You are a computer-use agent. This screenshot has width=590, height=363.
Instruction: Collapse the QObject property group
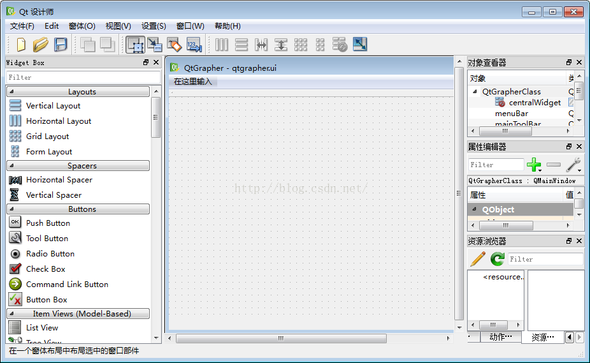tap(475, 209)
